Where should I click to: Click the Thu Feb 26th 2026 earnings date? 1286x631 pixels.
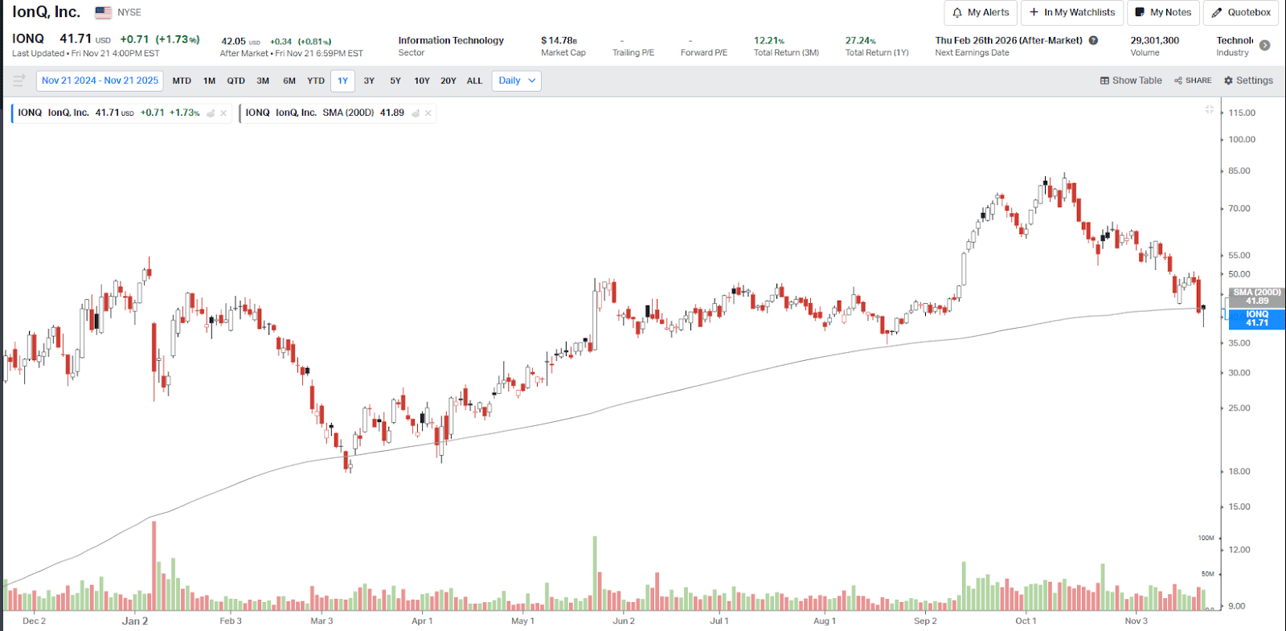point(1009,40)
